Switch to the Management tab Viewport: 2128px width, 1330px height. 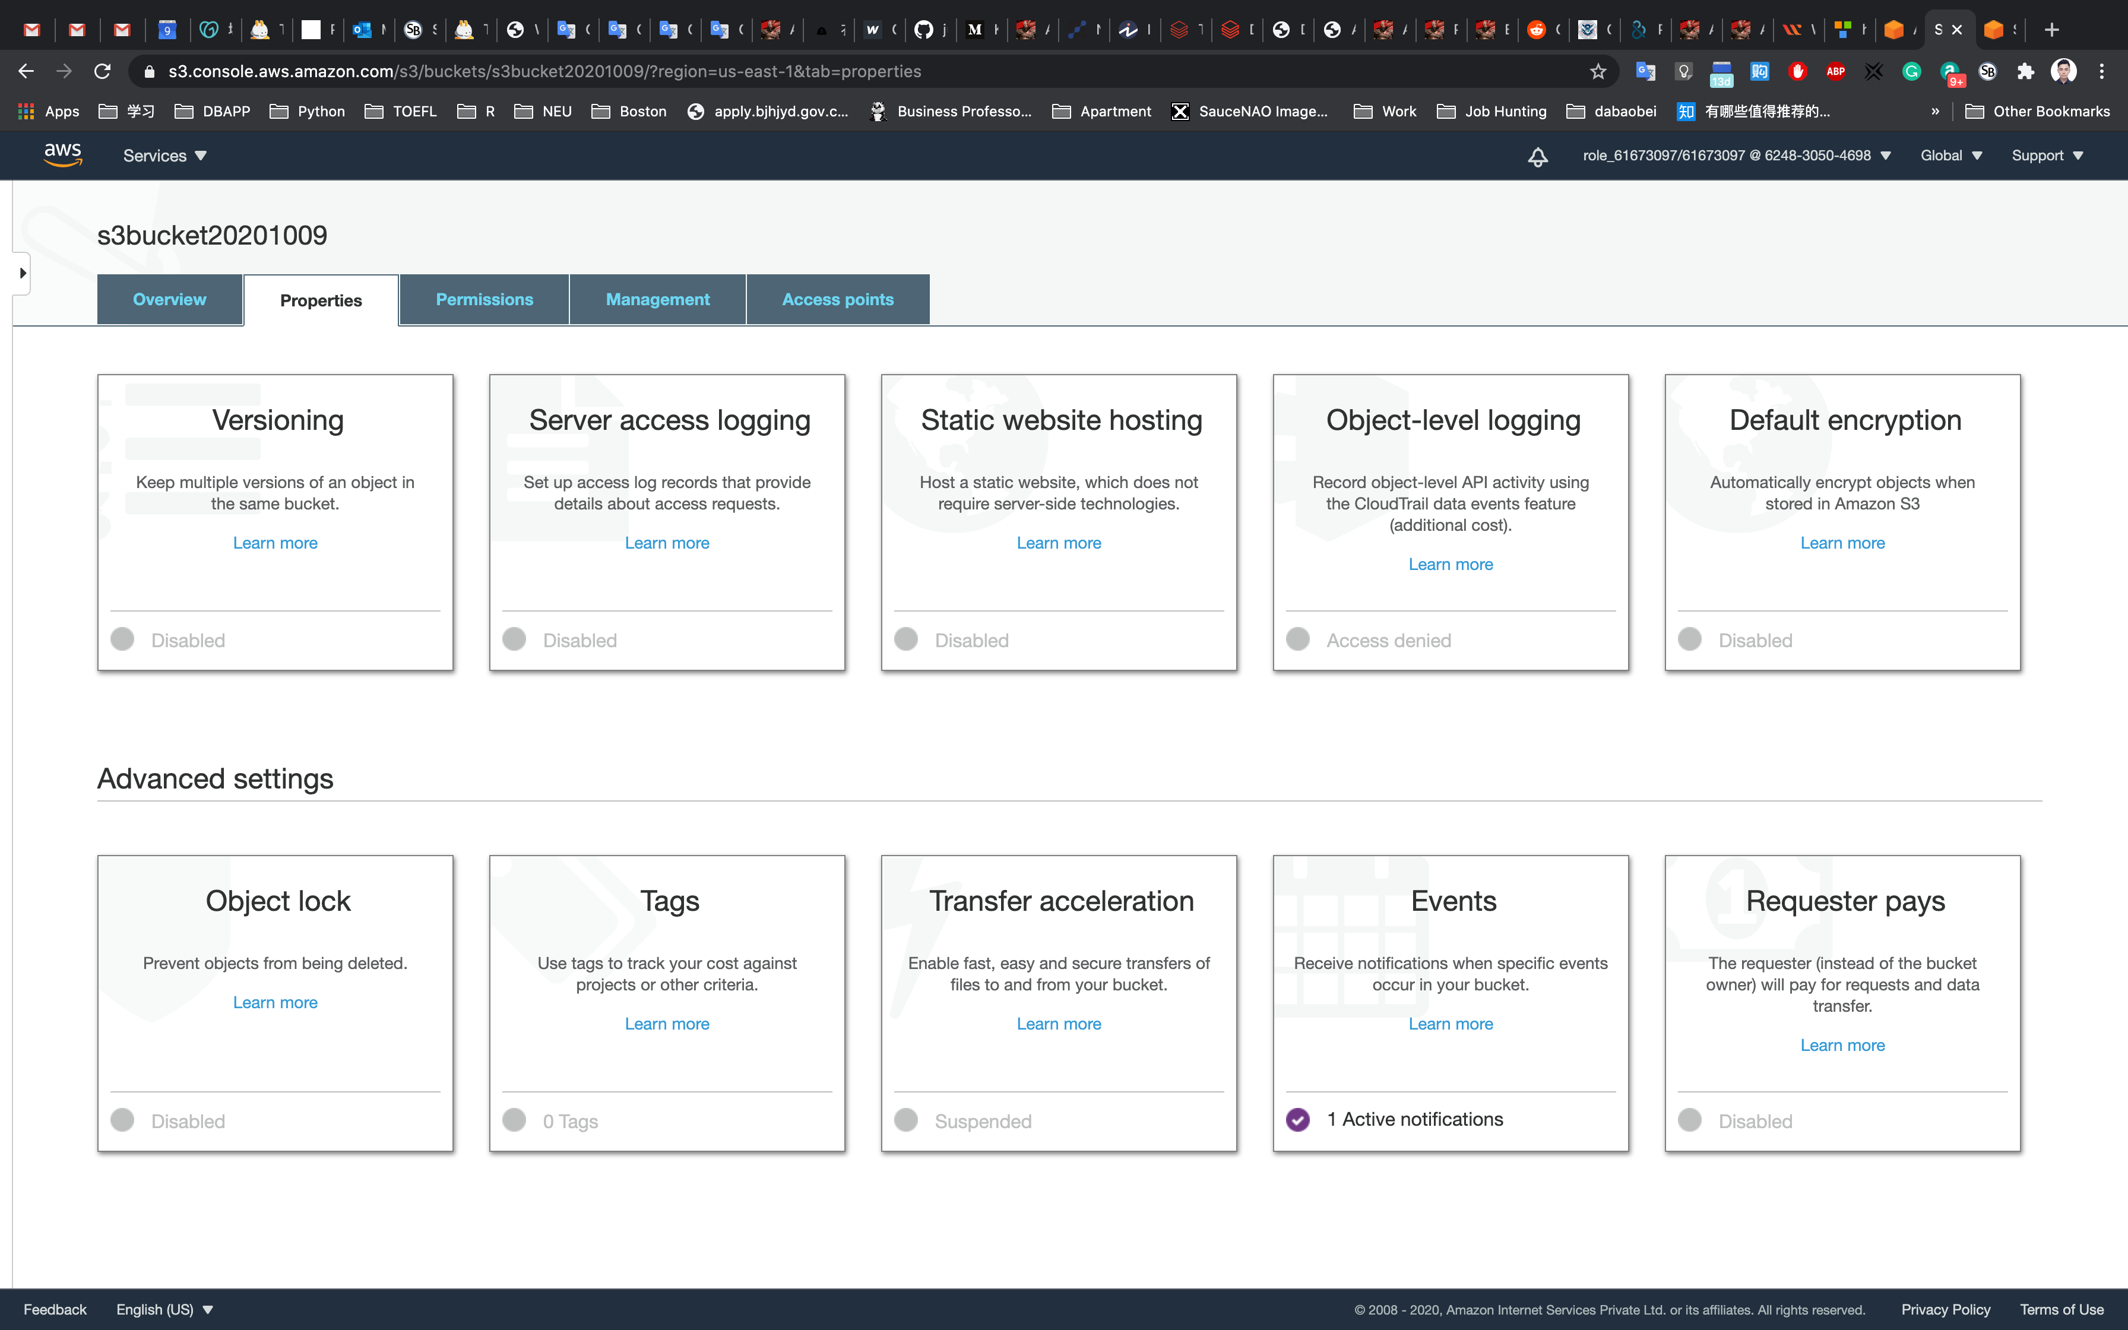point(657,299)
